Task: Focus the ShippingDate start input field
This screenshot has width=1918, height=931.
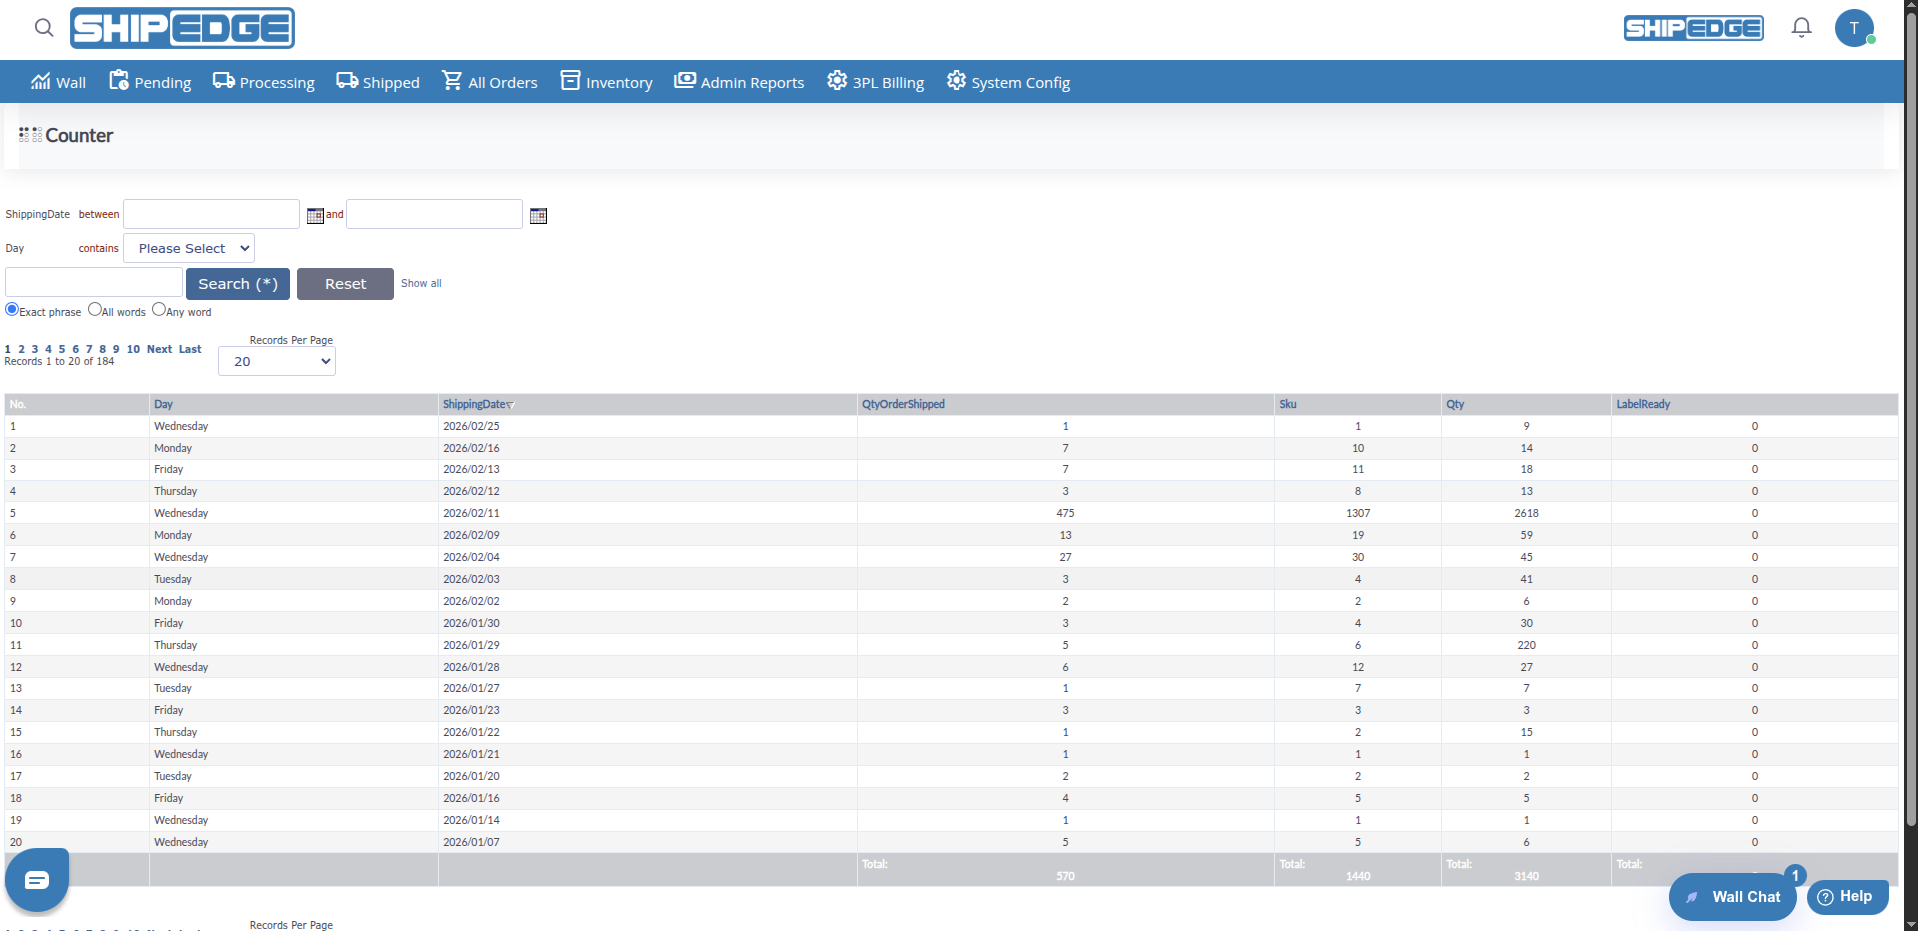Action: click(x=211, y=214)
